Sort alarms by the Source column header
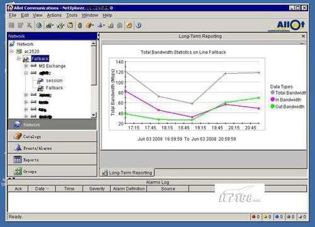The height and width of the screenshot is (227, 315). (x=168, y=189)
